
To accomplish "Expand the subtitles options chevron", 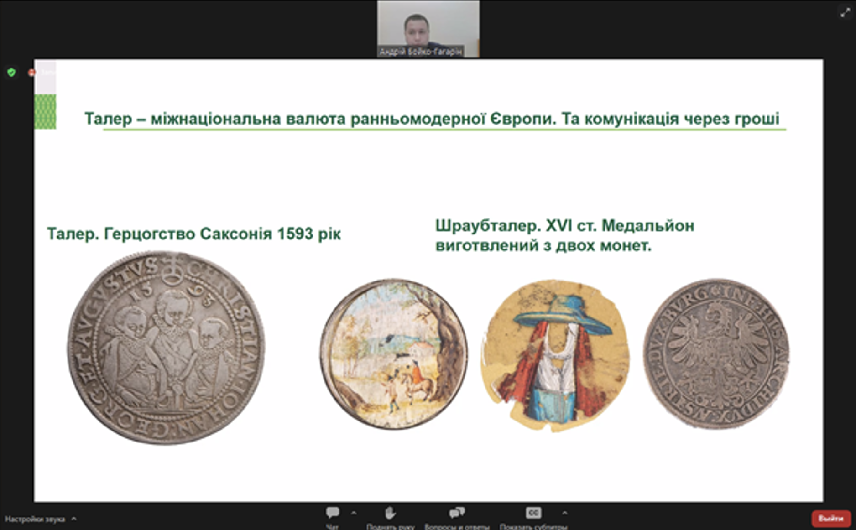I will click(564, 513).
